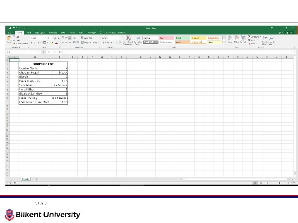
Task: Click the Save icon in quick access toolbar
Action: (10, 28)
